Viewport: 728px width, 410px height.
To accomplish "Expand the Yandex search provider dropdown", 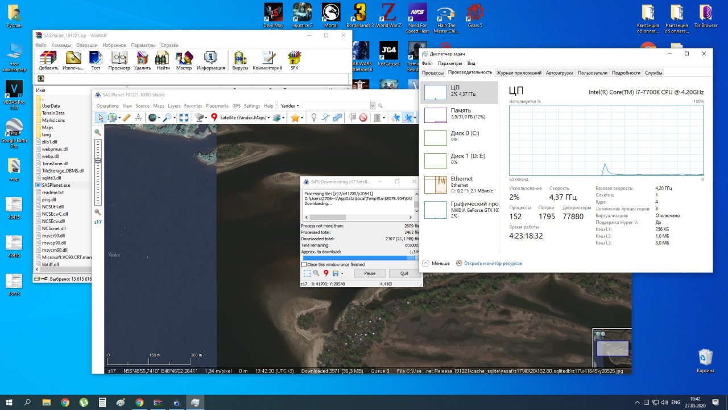I will (289, 106).
